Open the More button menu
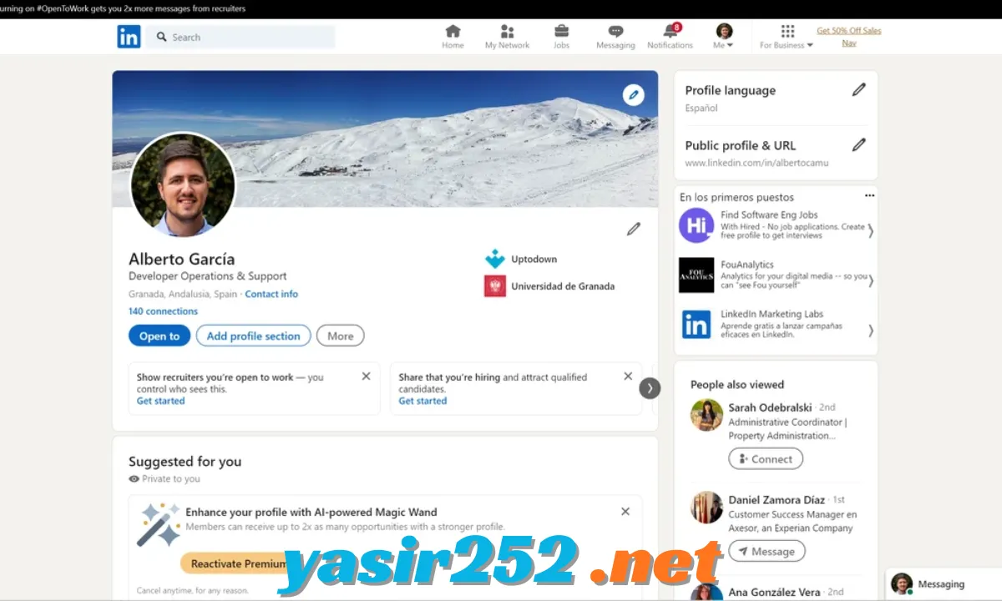This screenshot has width=1002, height=601. pyautogui.click(x=340, y=336)
